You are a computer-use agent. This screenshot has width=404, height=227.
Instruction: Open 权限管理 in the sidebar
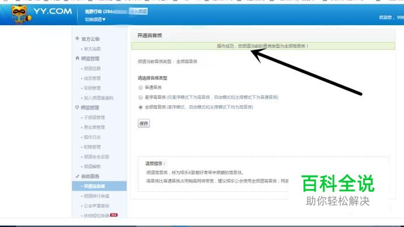(92, 147)
